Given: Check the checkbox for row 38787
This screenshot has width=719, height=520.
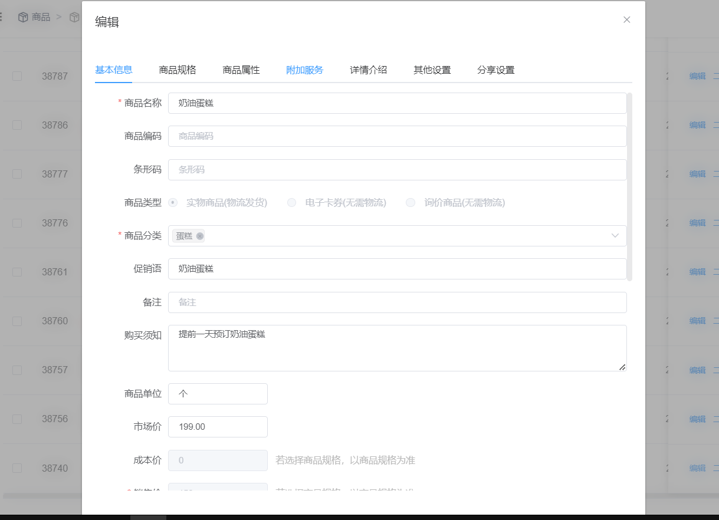Looking at the screenshot, I should pyautogui.click(x=17, y=76).
